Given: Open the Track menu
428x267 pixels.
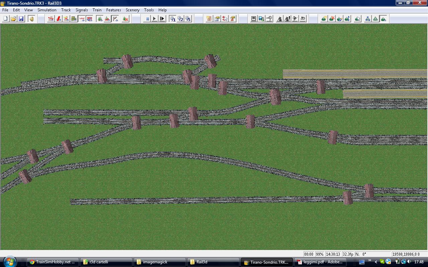Looking at the screenshot, I should [x=66, y=10].
